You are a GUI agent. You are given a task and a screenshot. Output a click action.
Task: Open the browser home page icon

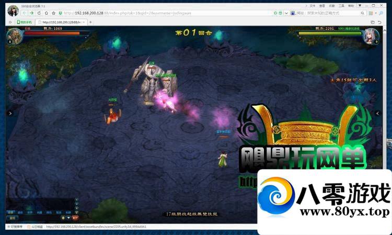coord(46,13)
